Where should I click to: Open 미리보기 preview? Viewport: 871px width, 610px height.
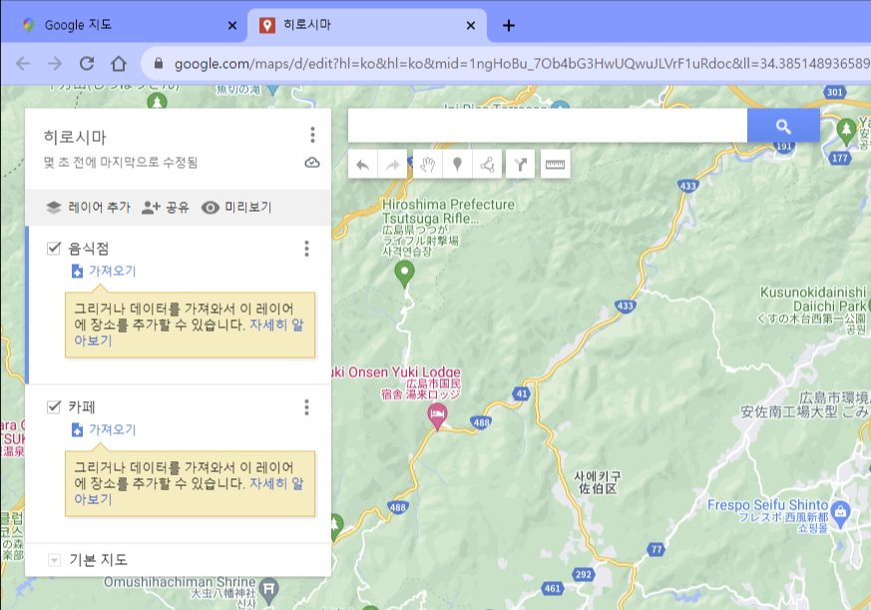(x=236, y=208)
